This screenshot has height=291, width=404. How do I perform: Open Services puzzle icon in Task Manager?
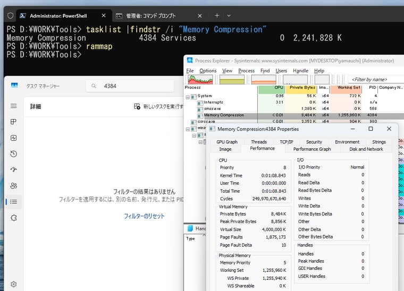[14, 218]
